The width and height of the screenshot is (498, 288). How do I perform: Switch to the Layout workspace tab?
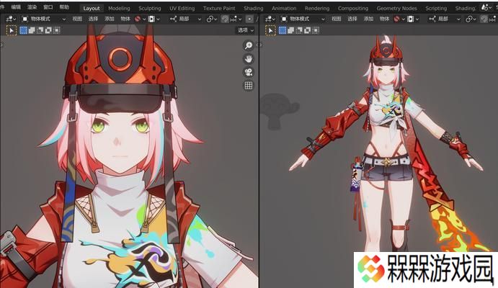pyautogui.click(x=92, y=8)
